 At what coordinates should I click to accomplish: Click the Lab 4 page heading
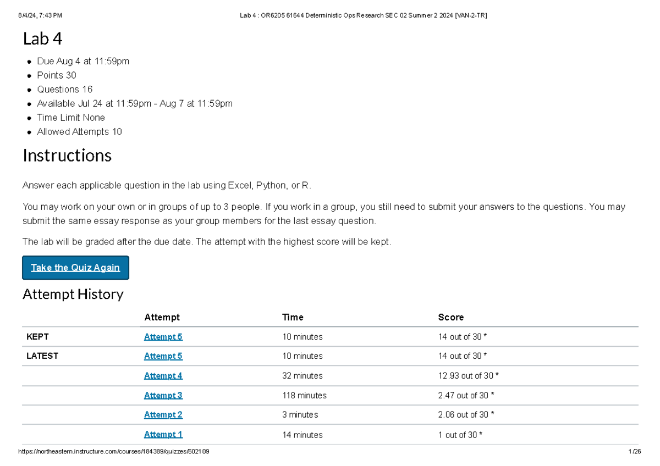(x=42, y=39)
